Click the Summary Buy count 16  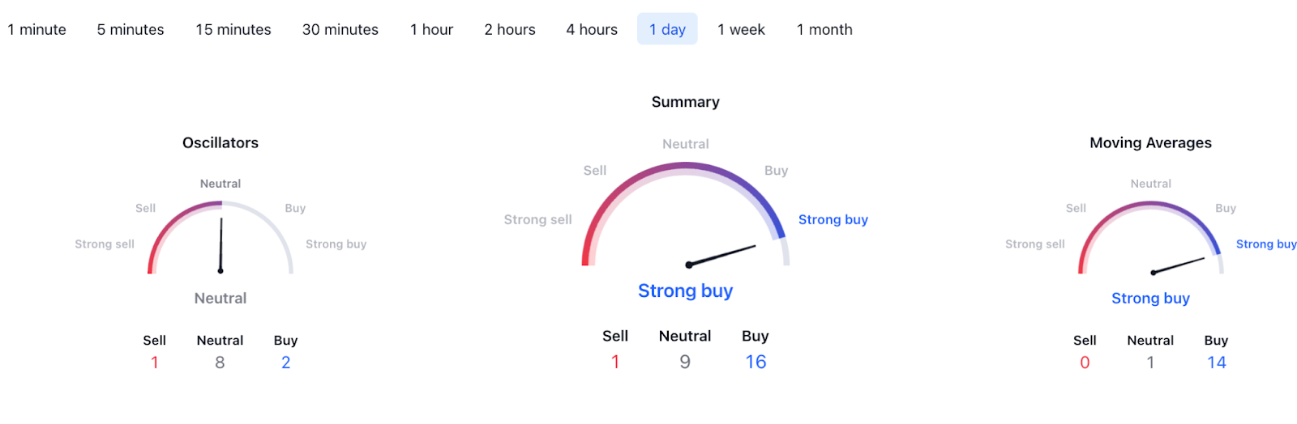[756, 362]
